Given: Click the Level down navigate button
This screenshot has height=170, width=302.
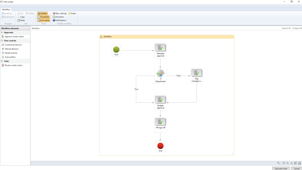Looking at the screenshot, I should (x=8, y=17).
